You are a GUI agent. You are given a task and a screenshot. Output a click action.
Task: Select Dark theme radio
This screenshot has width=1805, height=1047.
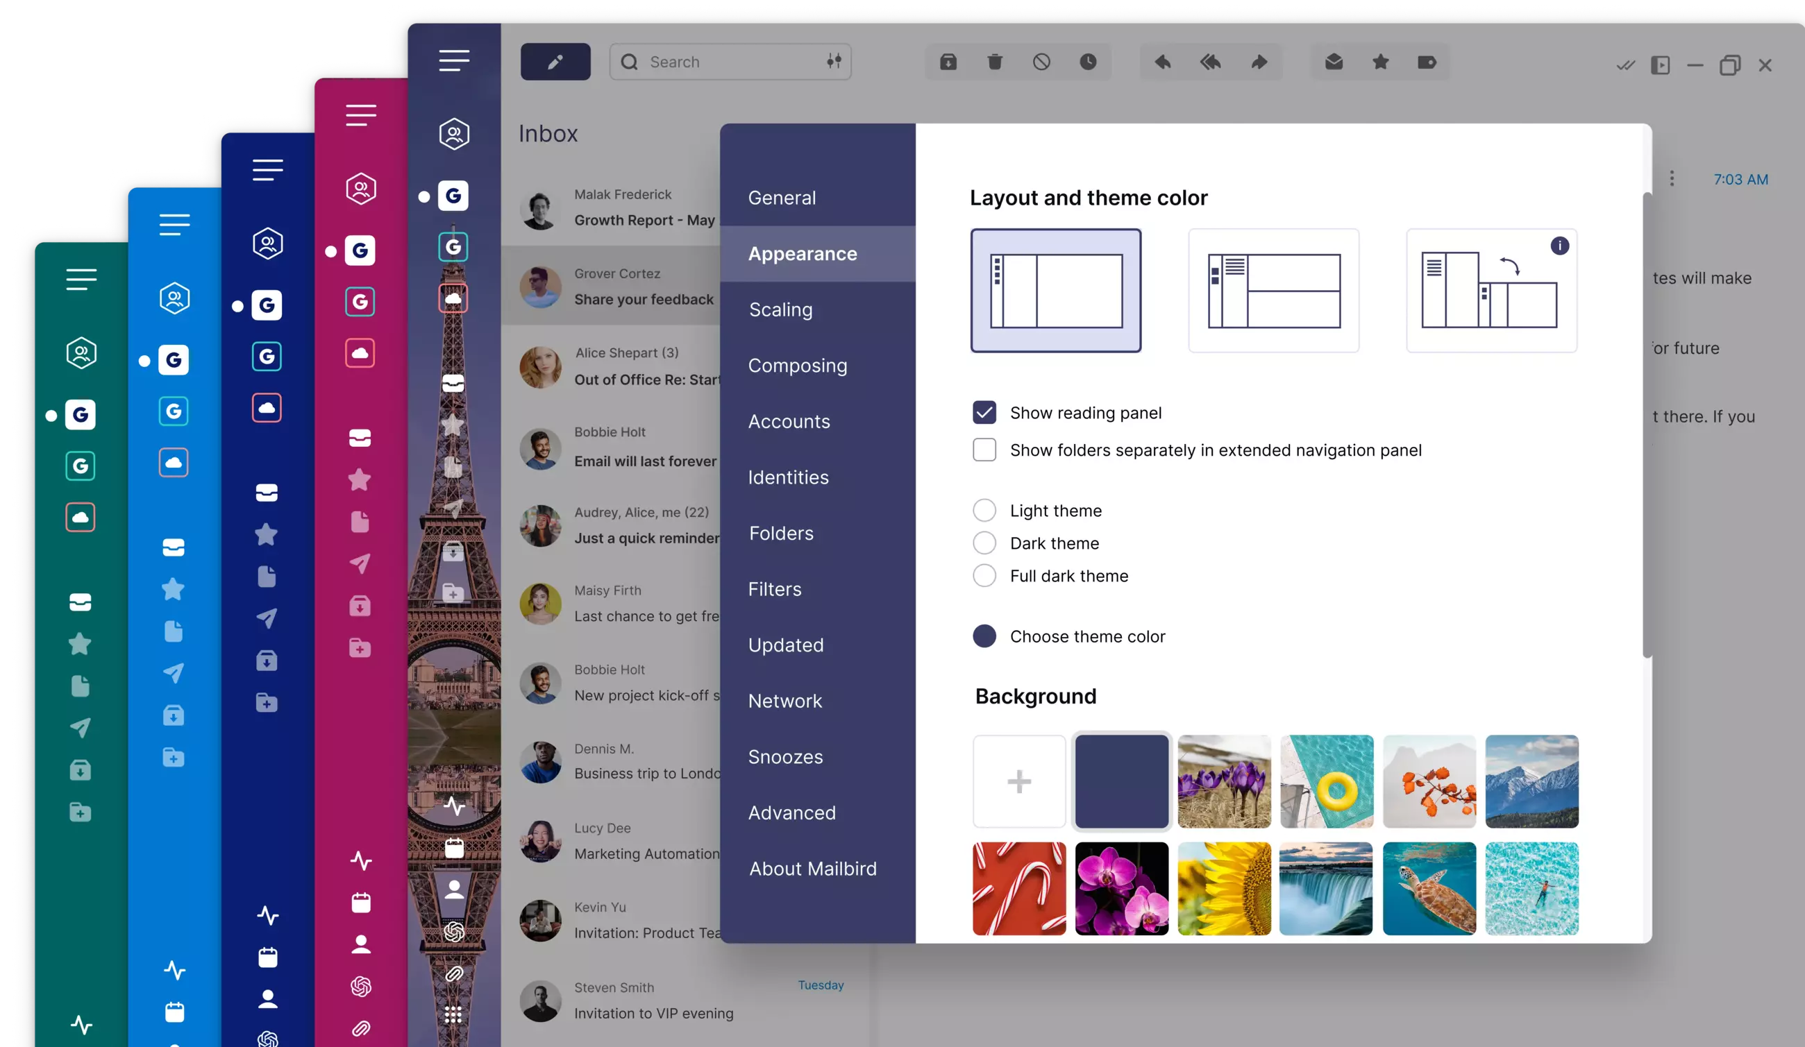click(x=984, y=543)
